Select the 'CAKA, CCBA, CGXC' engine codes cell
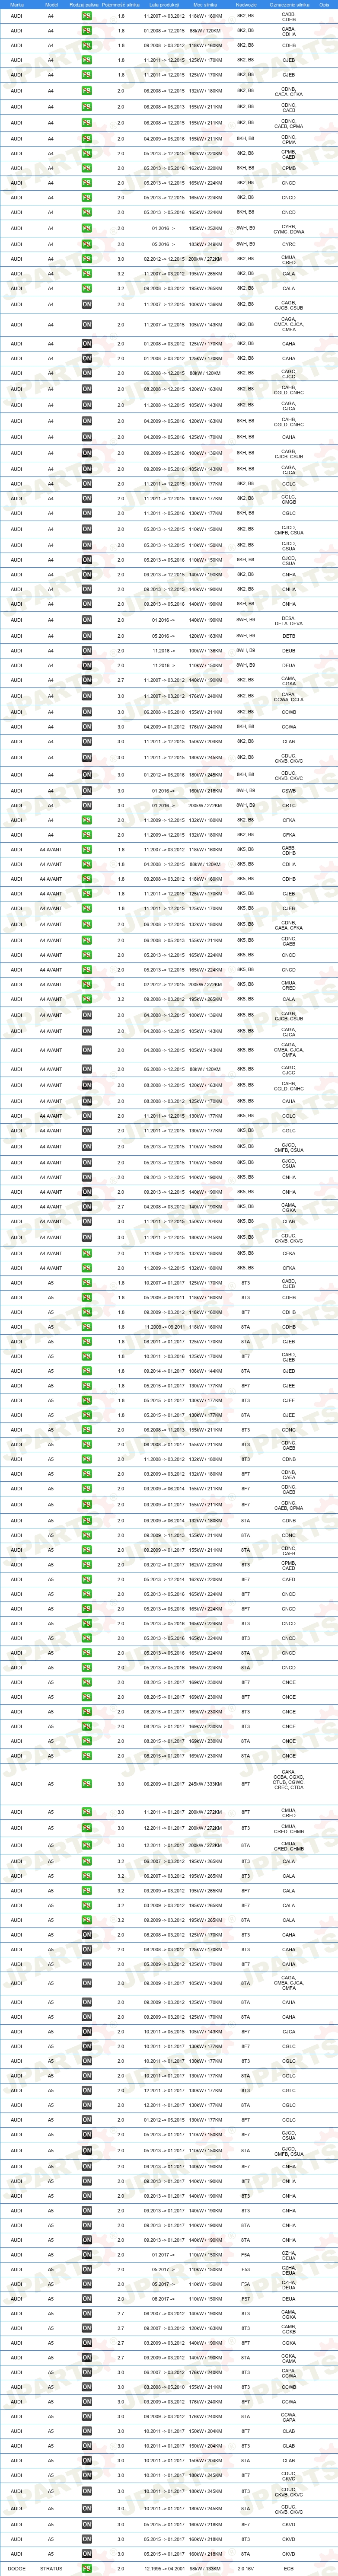The image size is (338, 2576). (x=289, y=1784)
